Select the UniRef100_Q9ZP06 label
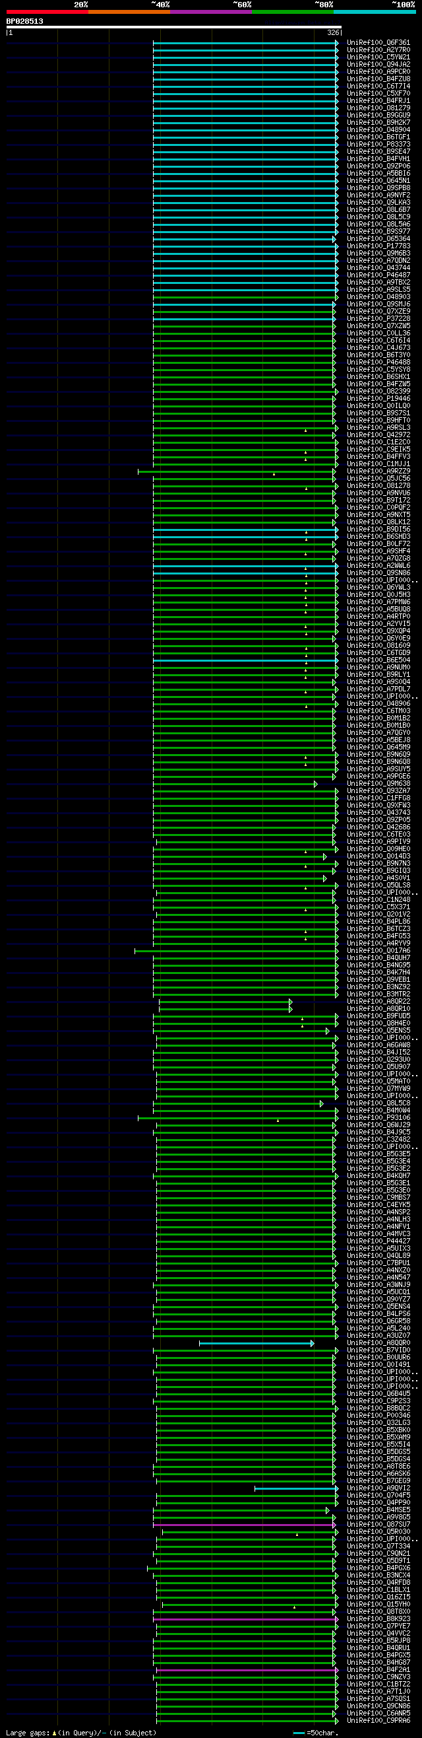This screenshot has height=1738, width=422. click(378, 166)
